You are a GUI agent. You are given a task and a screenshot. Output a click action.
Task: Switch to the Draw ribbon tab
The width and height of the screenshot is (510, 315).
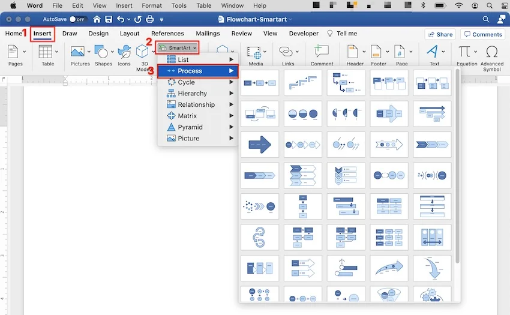[x=70, y=33]
